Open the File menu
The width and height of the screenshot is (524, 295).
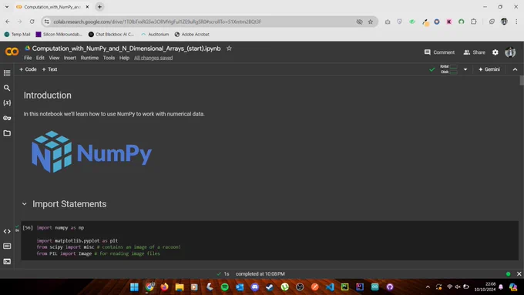coord(28,58)
